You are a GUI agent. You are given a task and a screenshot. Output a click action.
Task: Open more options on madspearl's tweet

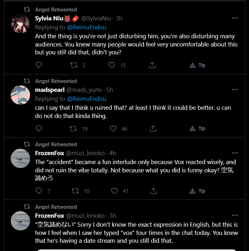click(235, 89)
